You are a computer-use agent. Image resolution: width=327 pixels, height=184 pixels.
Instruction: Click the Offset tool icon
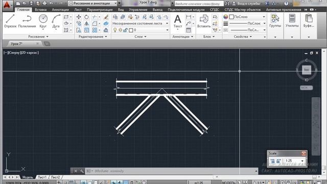(106, 30)
